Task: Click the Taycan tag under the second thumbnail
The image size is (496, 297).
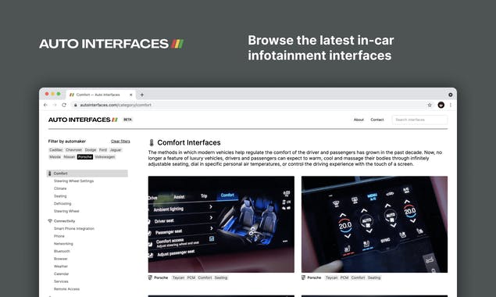Action: click(331, 277)
